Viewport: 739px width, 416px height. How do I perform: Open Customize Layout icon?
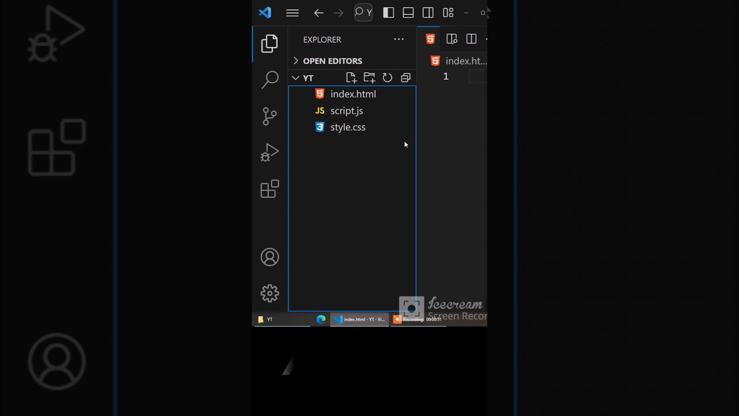pos(448,13)
